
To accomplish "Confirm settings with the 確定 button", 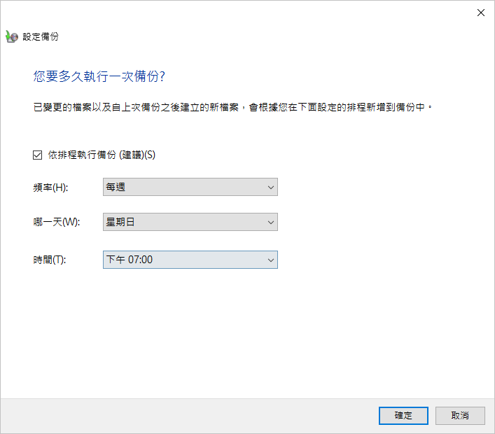I will pyautogui.click(x=403, y=416).
